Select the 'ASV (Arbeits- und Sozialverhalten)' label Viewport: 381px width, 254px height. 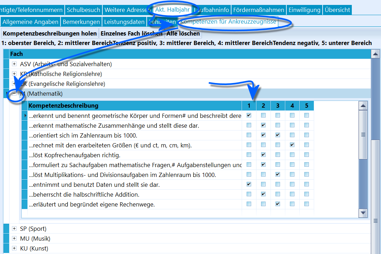click(x=66, y=64)
